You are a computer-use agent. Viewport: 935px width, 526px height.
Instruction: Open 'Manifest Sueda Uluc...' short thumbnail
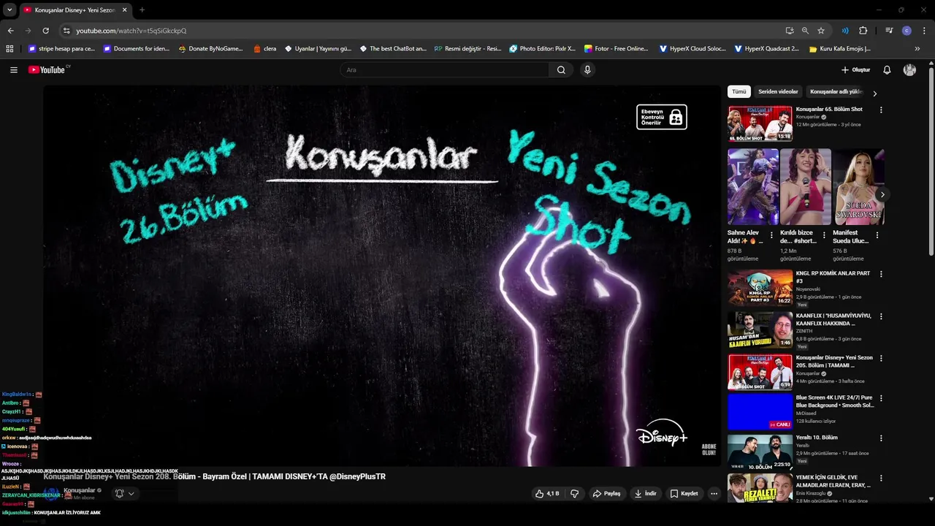tap(858, 187)
